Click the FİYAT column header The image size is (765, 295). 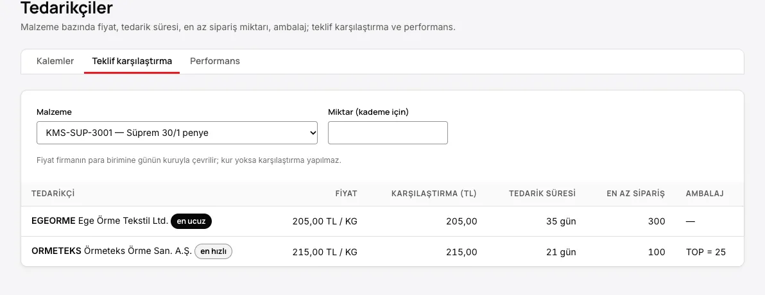point(347,194)
